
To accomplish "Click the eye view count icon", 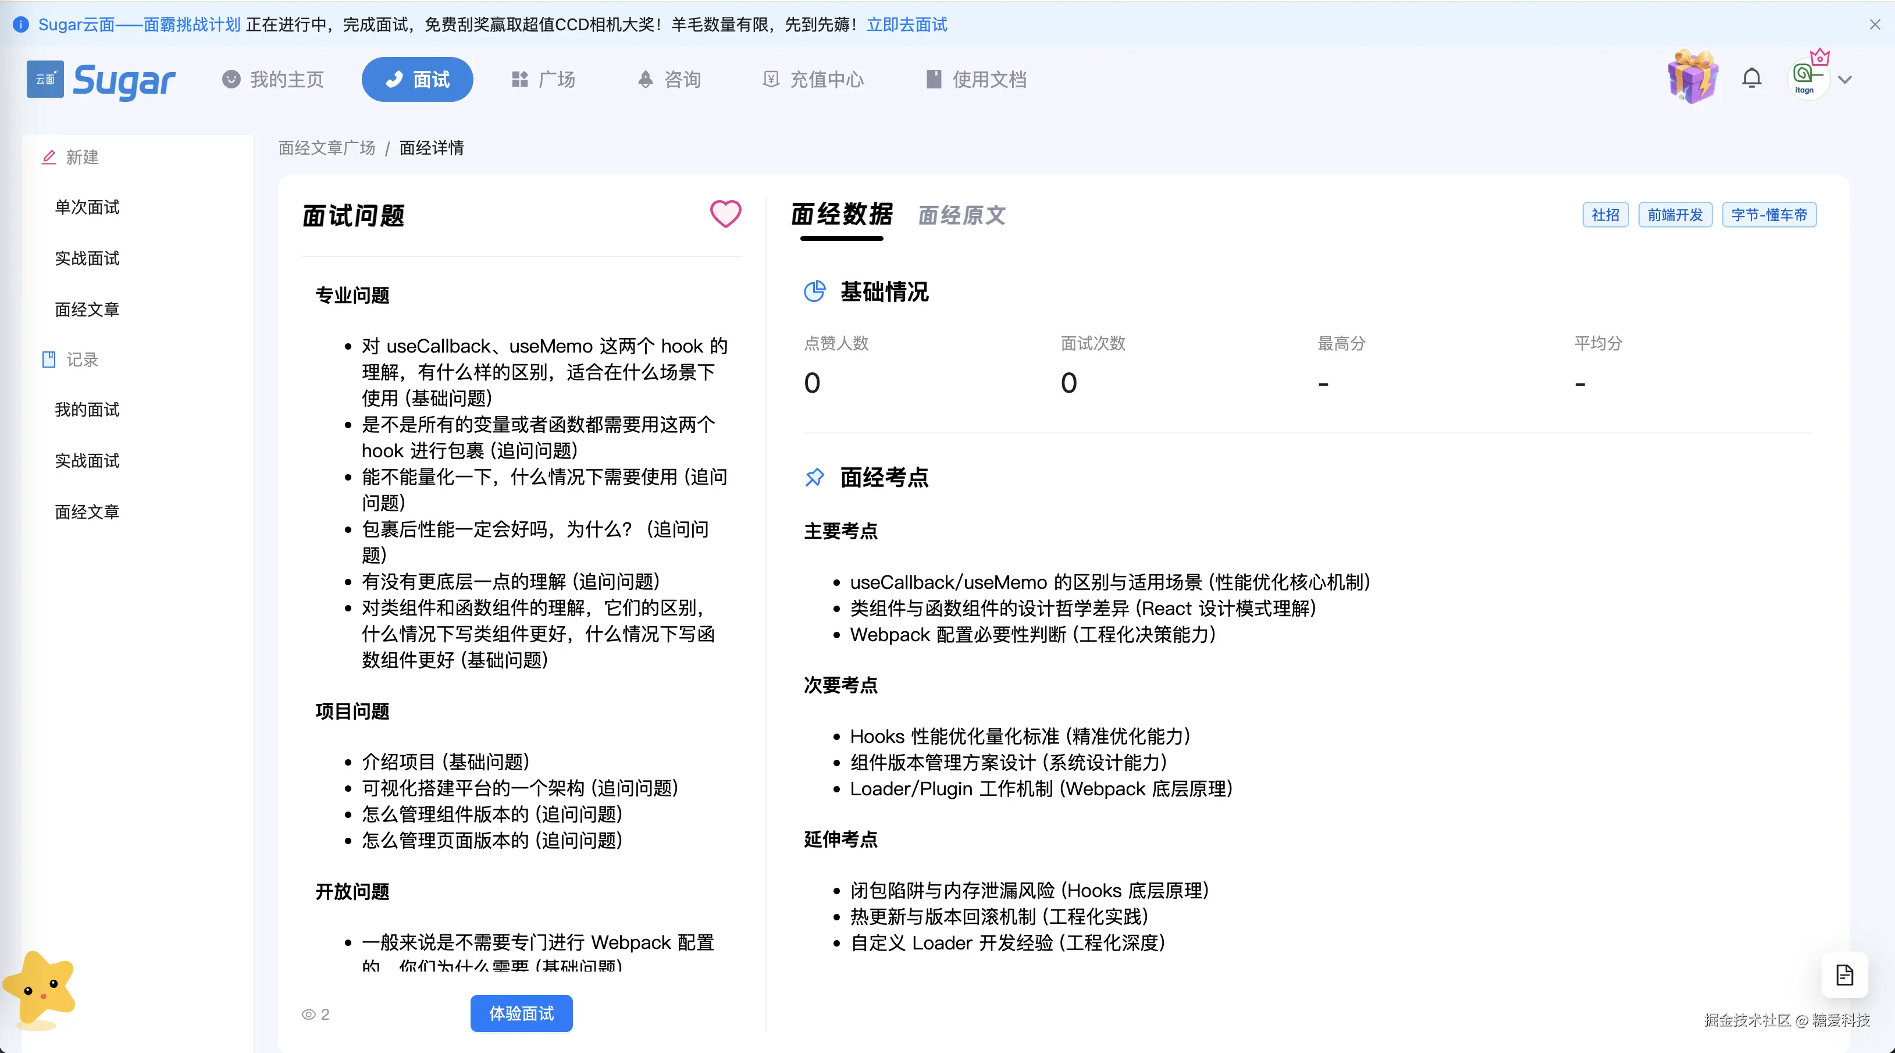I will pyautogui.click(x=308, y=1014).
